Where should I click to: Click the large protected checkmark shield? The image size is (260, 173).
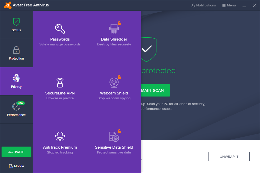click(149, 49)
